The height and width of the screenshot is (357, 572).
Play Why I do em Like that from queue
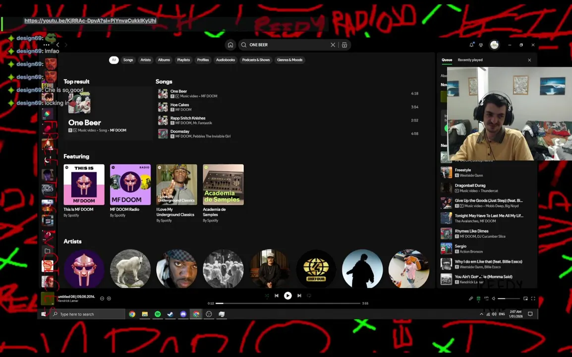(x=487, y=264)
